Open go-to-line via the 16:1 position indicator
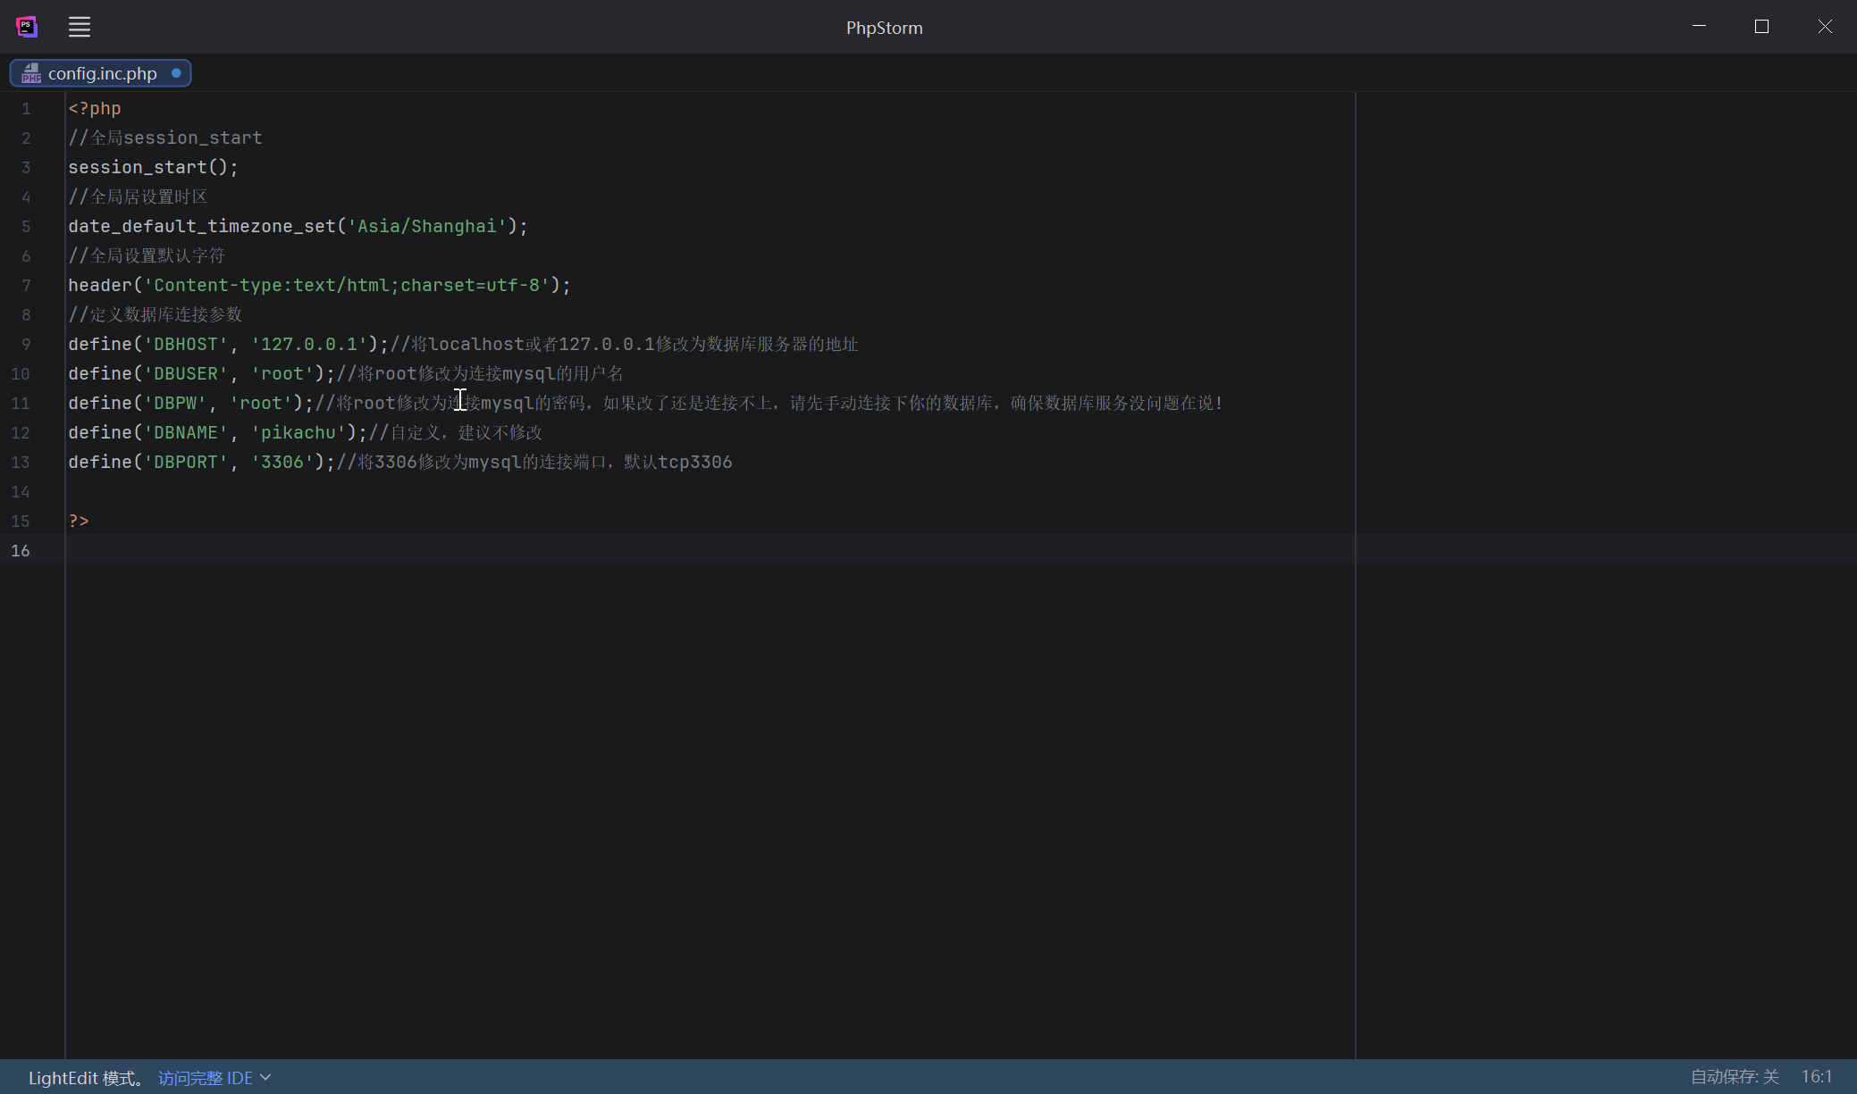 (1817, 1077)
